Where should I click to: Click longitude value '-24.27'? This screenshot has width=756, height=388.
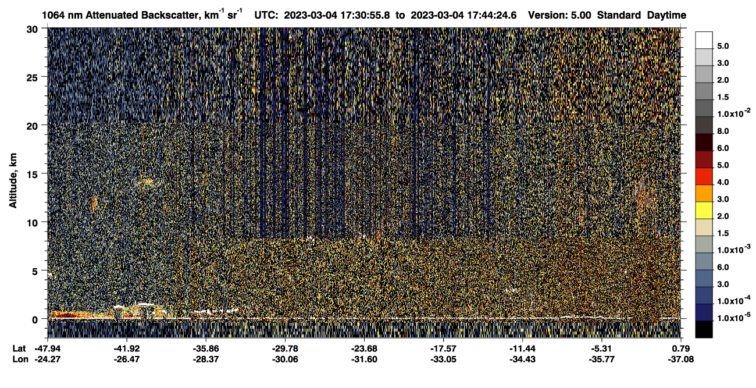(47, 359)
